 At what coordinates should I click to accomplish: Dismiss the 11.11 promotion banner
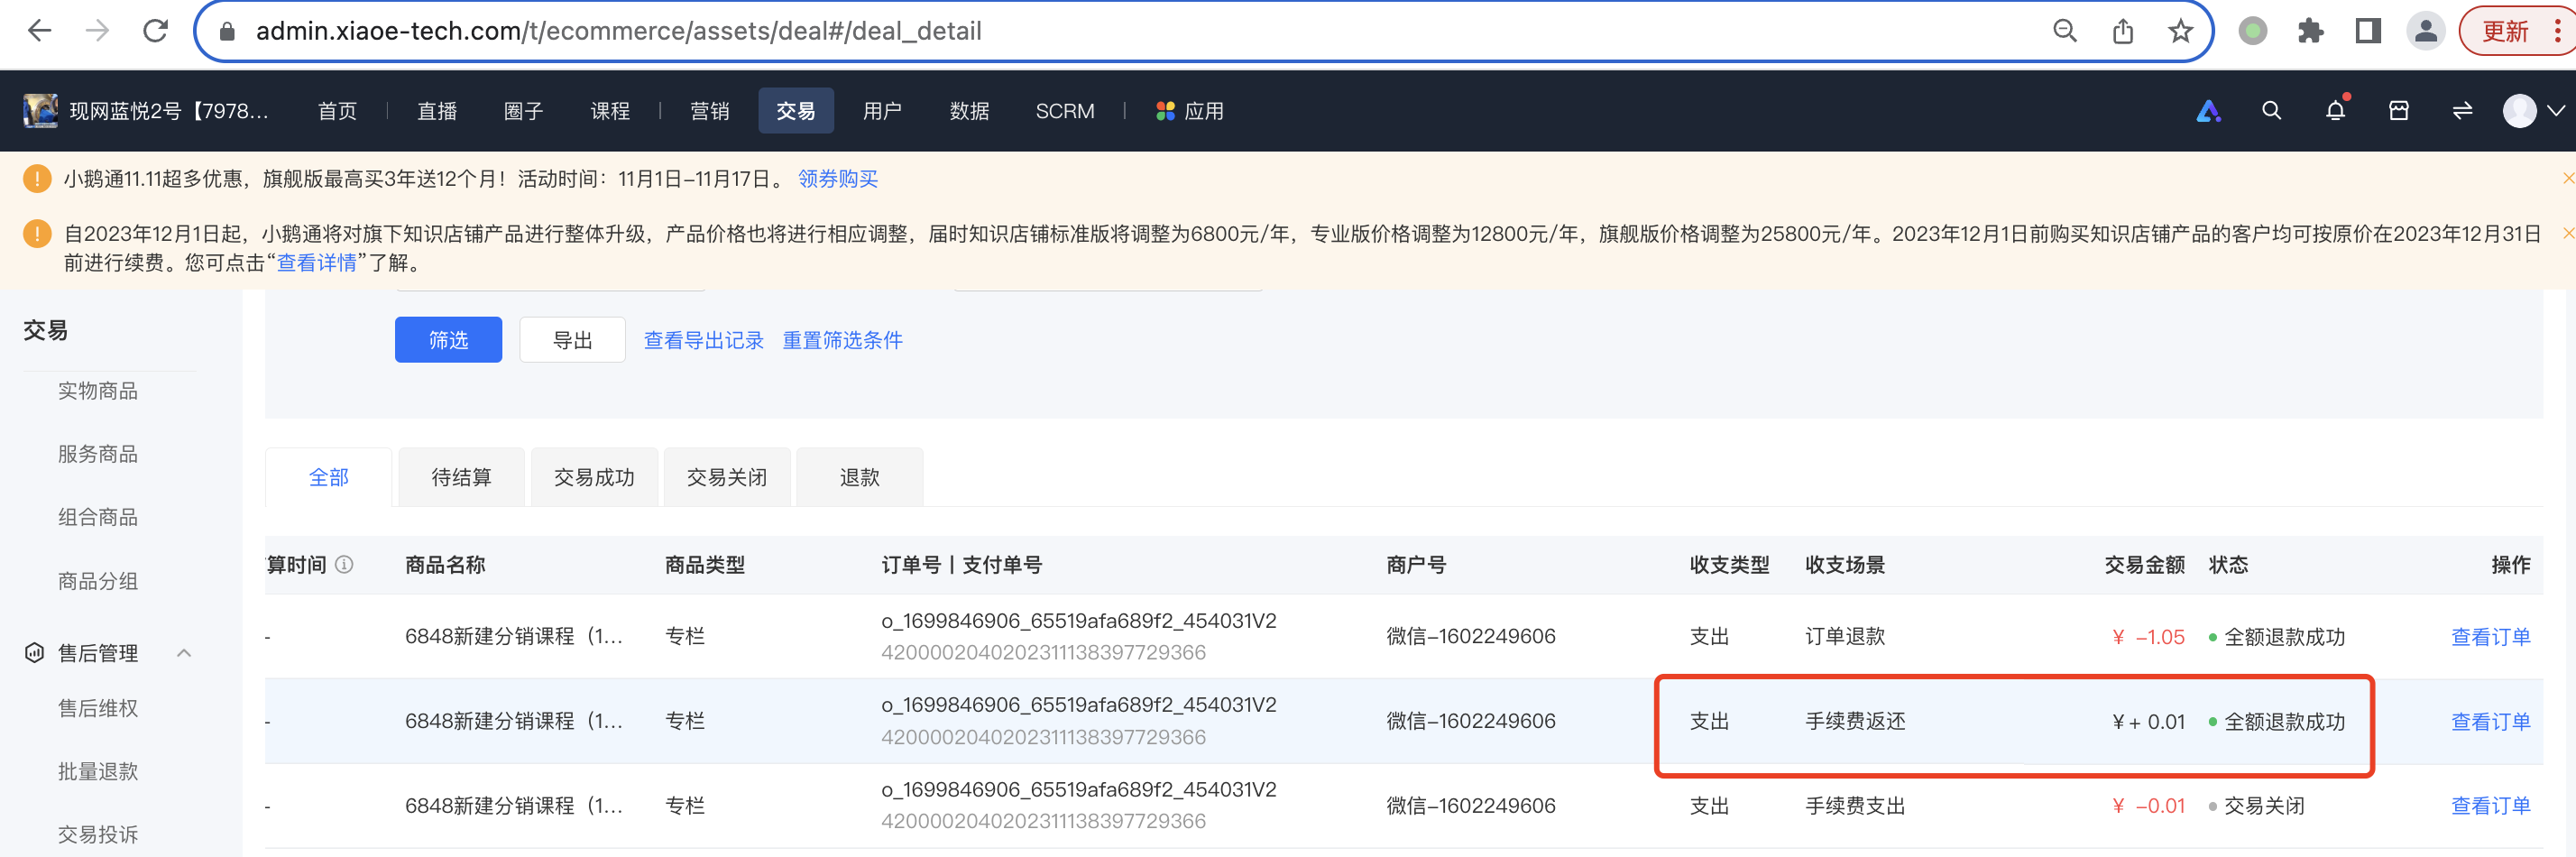click(2567, 178)
